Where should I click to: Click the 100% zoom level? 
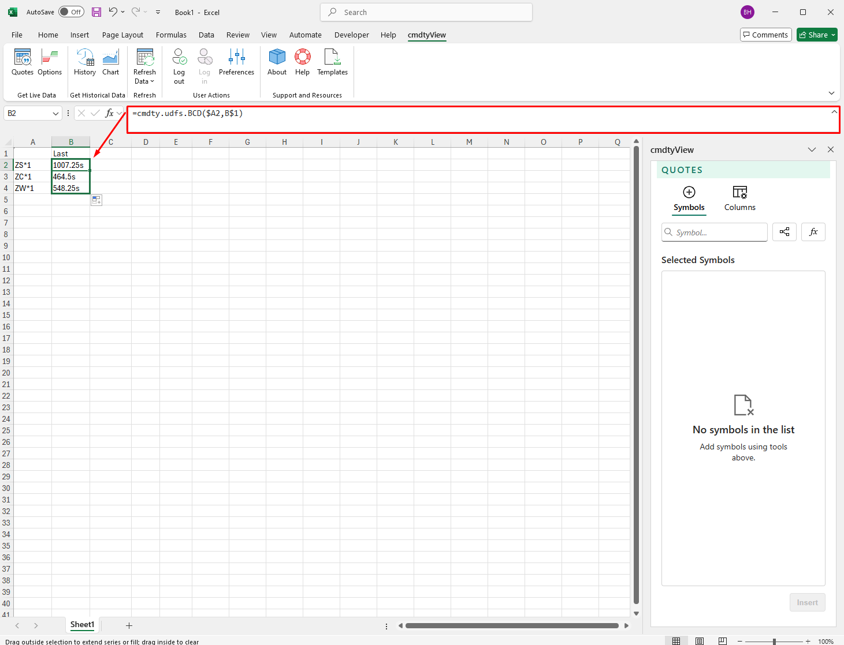point(826,642)
